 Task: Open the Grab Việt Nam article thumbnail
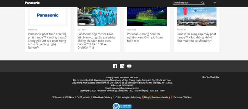click(x=97, y=16)
